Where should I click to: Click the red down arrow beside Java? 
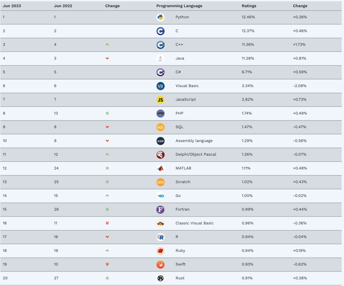(107, 58)
